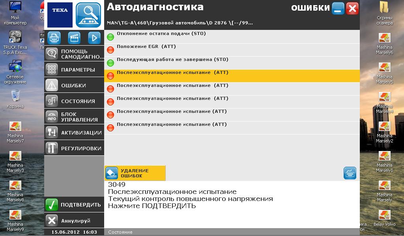This screenshot has width=404, height=236.
Task: Switch to the ОШИБКИ menu item
Action: tap(74, 85)
